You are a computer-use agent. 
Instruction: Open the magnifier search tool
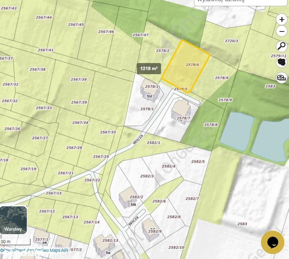pos(282,46)
